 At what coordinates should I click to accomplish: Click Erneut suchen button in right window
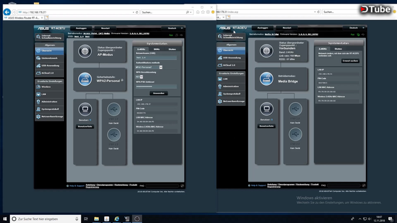click(x=350, y=61)
